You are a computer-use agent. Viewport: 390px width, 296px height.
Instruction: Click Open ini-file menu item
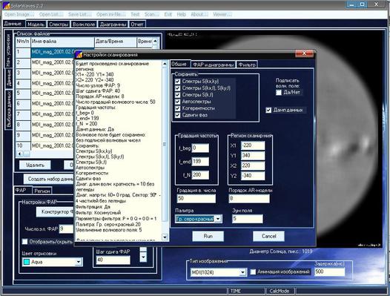[x=111, y=14]
